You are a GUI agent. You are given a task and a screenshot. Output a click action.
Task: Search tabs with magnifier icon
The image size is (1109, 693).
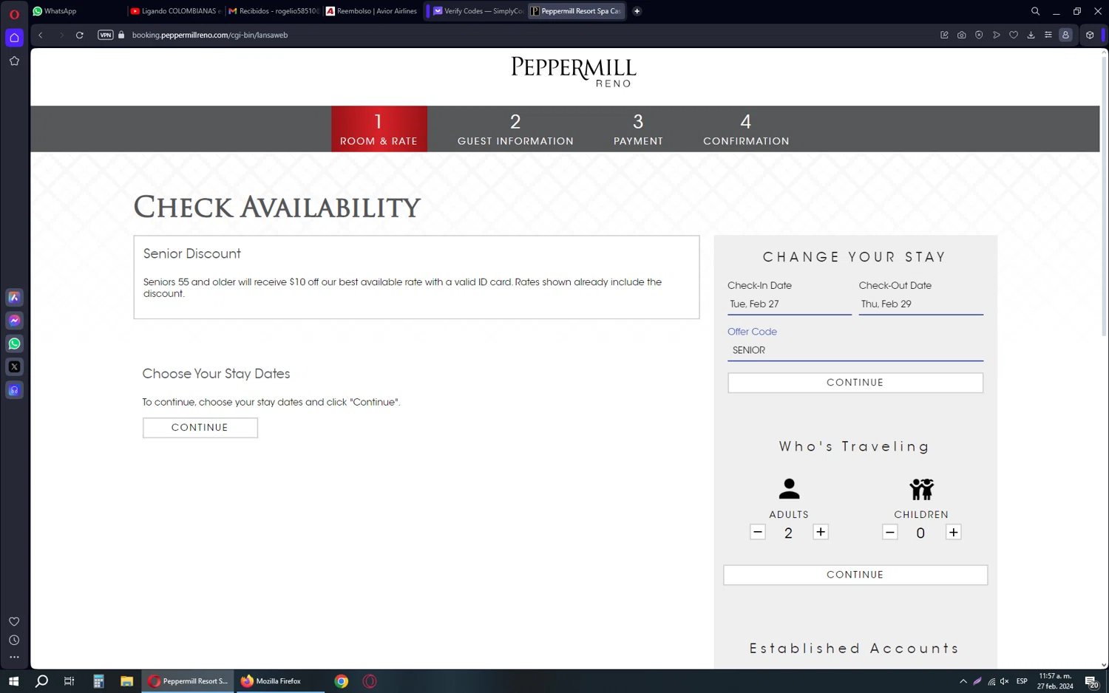coord(1035,11)
